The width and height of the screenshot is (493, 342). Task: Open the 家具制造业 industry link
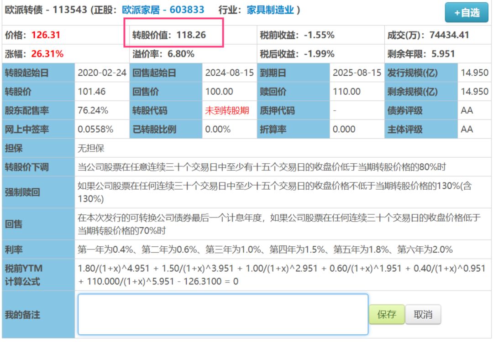(x=270, y=10)
